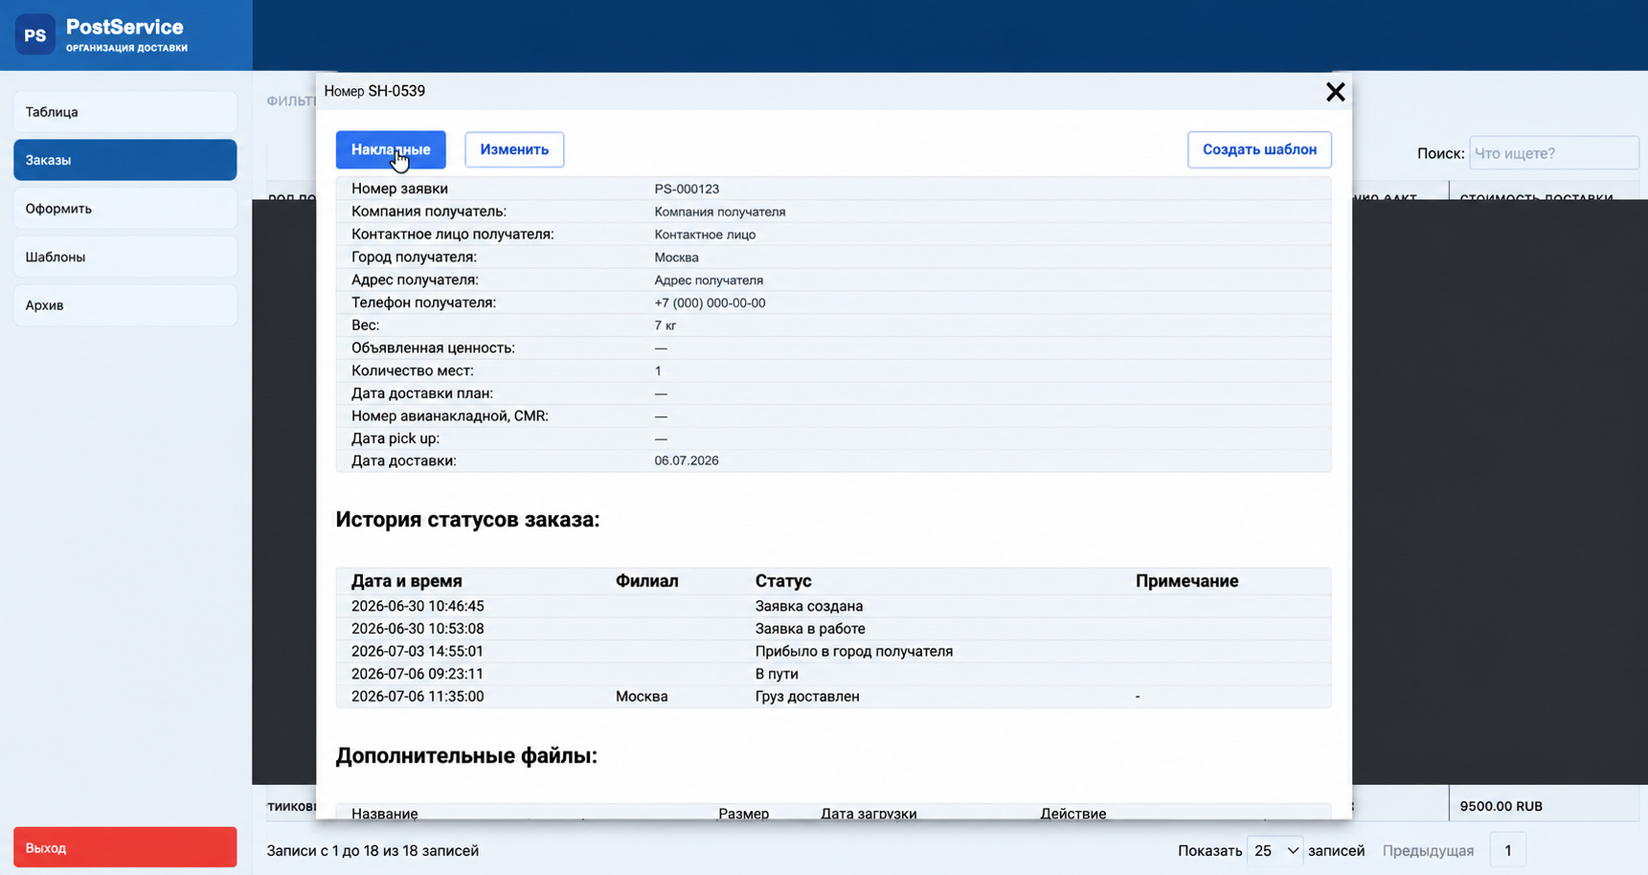1648x875 pixels.
Task: Click Дополнительные файлы heading
Action: click(x=466, y=755)
